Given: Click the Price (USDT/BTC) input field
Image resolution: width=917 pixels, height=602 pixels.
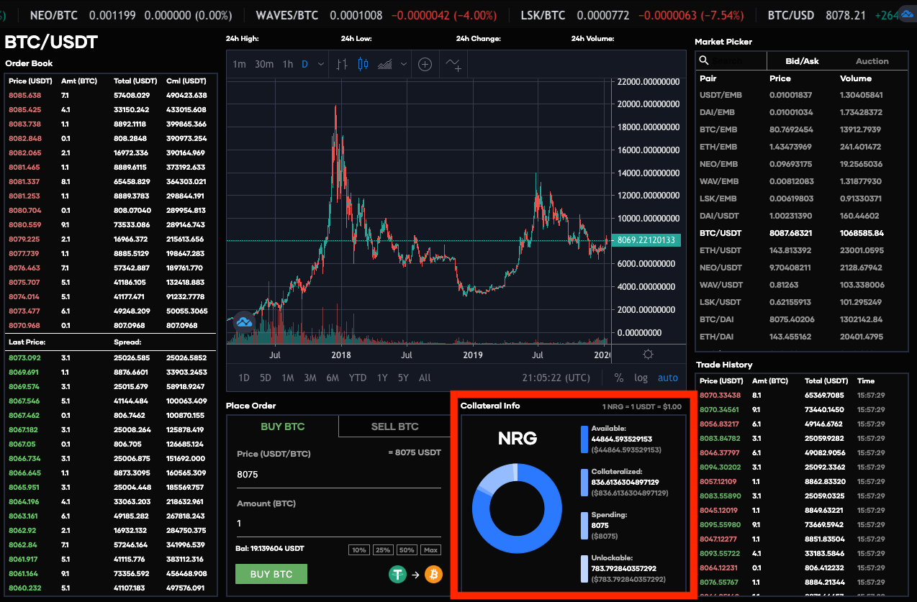Looking at the screenshot, I should 338,475.
